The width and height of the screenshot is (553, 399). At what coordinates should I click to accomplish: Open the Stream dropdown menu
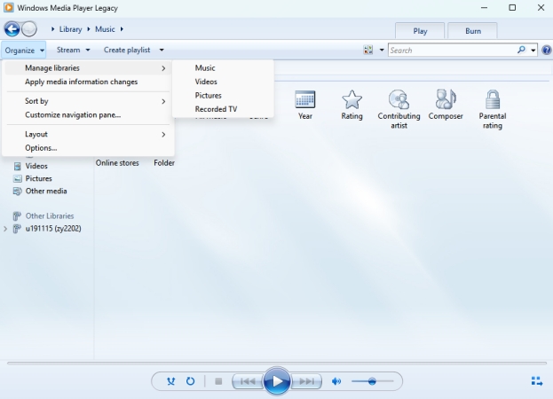73,50
